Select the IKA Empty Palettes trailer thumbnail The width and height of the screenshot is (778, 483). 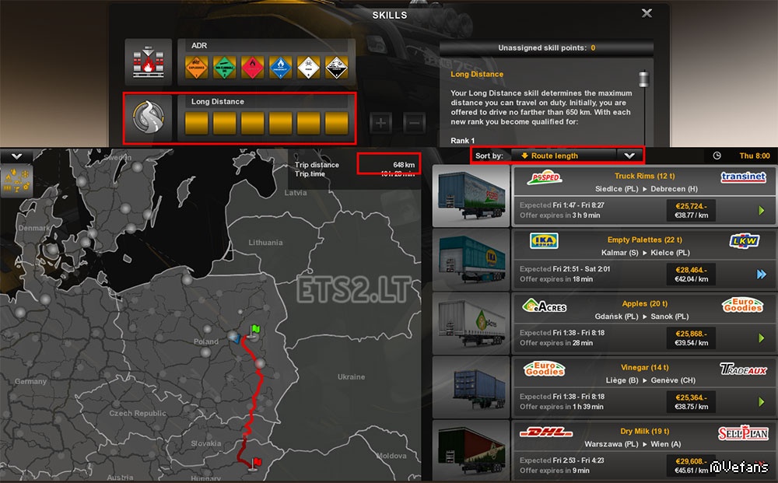pos(471,260)
